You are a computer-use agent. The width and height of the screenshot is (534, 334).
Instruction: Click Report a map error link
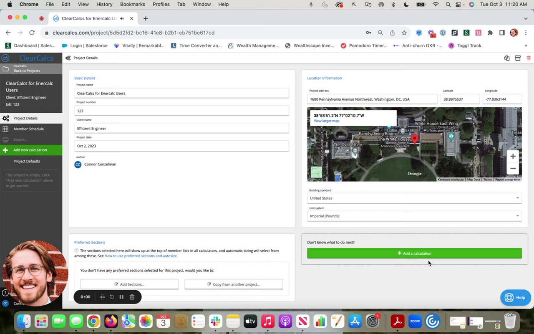[507, 180]
